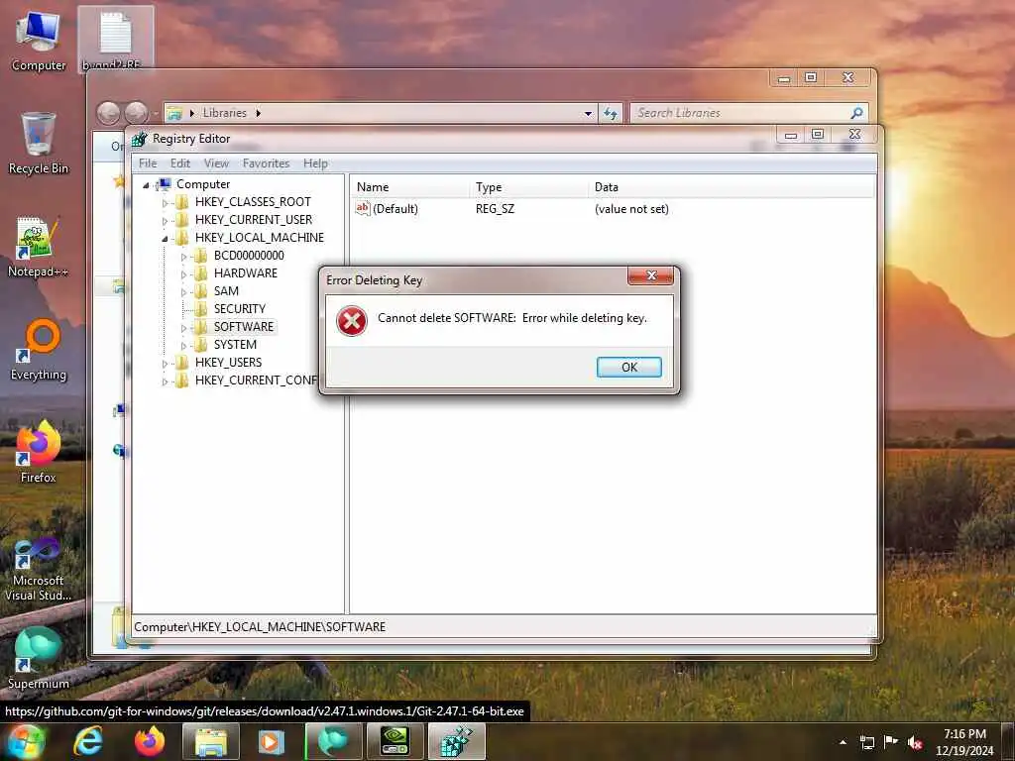Sort by the Type column header

click(529, 187)
